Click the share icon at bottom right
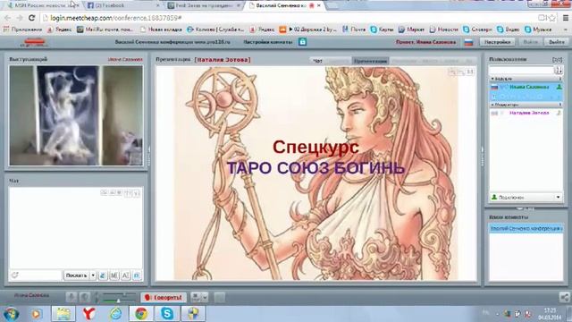Image resolution: width=572 pixels, height=322 pixels. coord(564,297)
